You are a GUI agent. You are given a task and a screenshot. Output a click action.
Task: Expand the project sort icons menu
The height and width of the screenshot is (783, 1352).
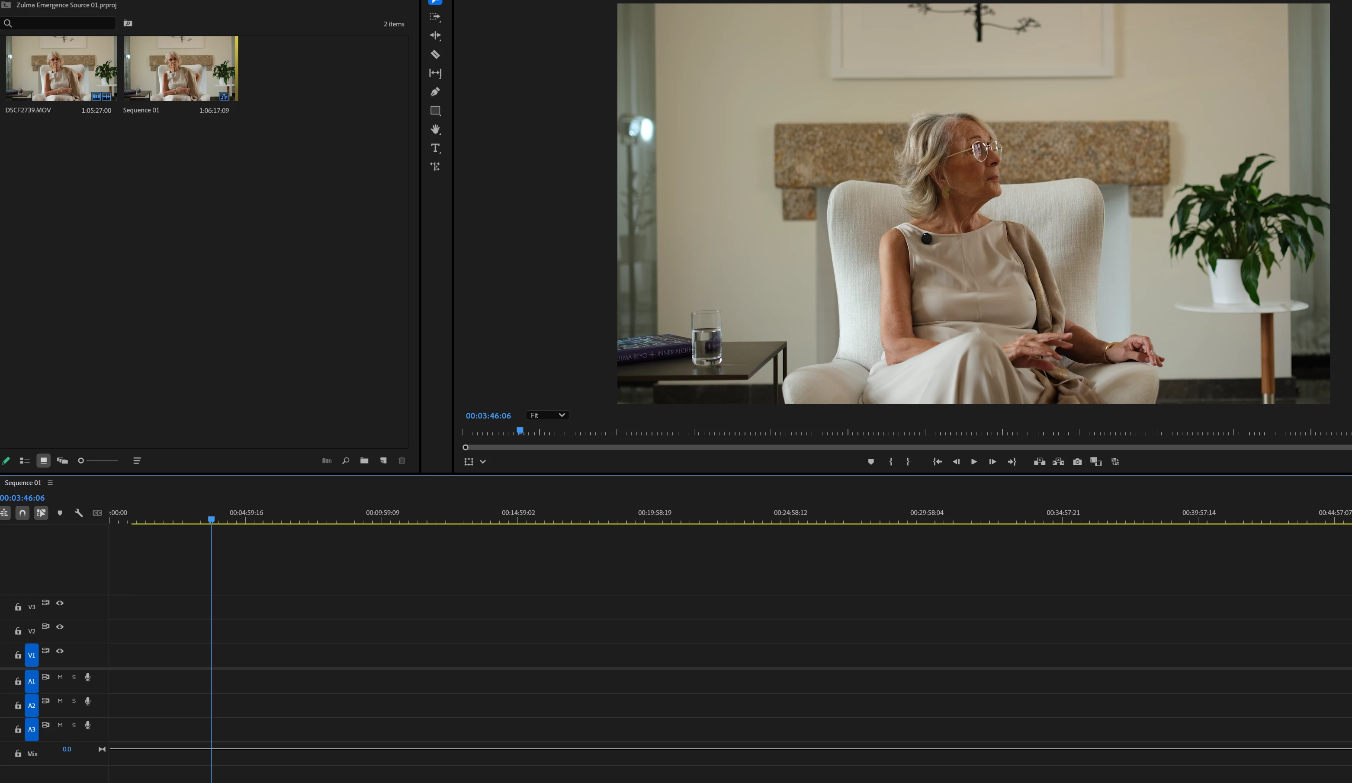(x=137, y=461)
